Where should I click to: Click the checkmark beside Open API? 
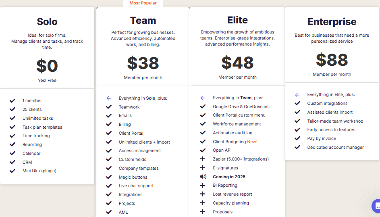tap(203, 150)
